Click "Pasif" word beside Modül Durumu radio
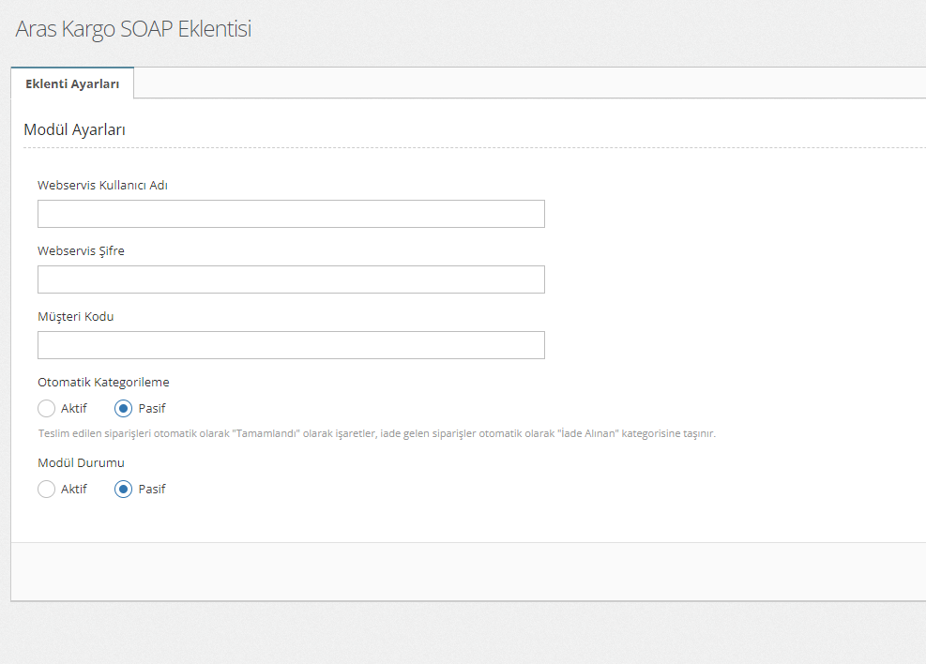Viewport: 926px width, 664px height. [x=152, y=490]
